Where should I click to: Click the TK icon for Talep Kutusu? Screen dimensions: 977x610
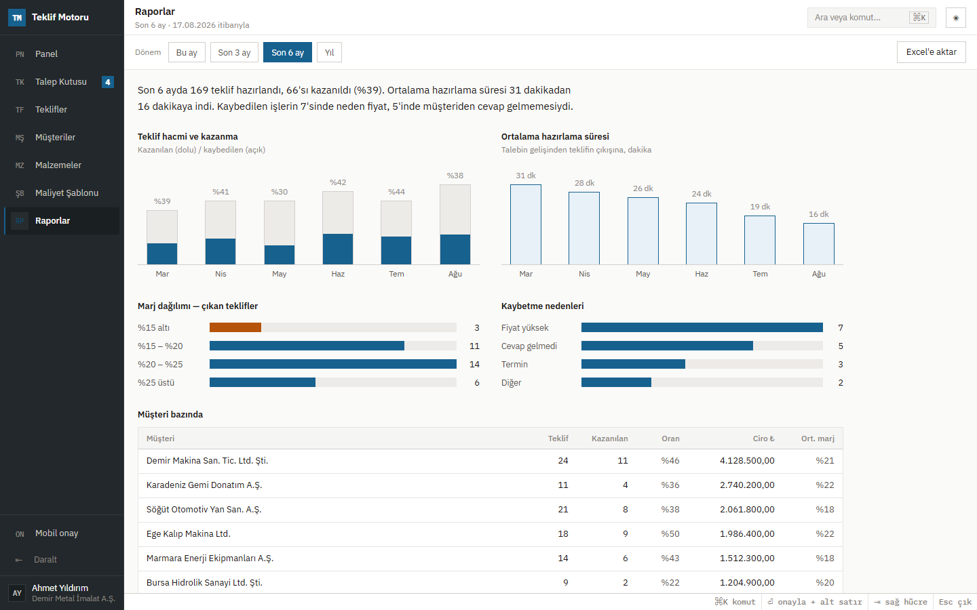point(20,82)
